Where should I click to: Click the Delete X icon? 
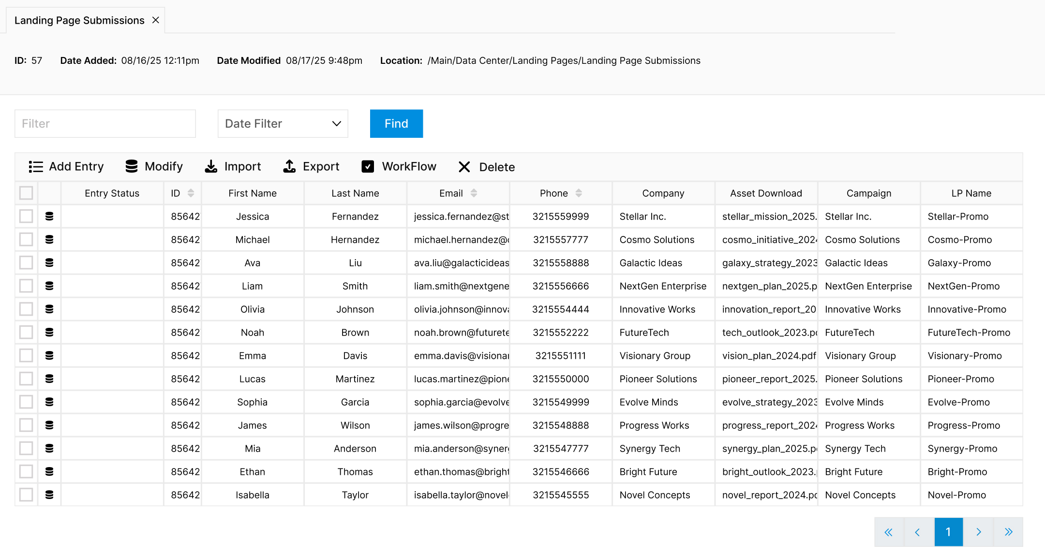pos(464,167)
